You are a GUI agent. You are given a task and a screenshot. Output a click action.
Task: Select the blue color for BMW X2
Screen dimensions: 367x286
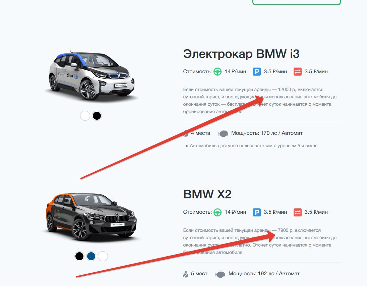(x=91, y=256)
